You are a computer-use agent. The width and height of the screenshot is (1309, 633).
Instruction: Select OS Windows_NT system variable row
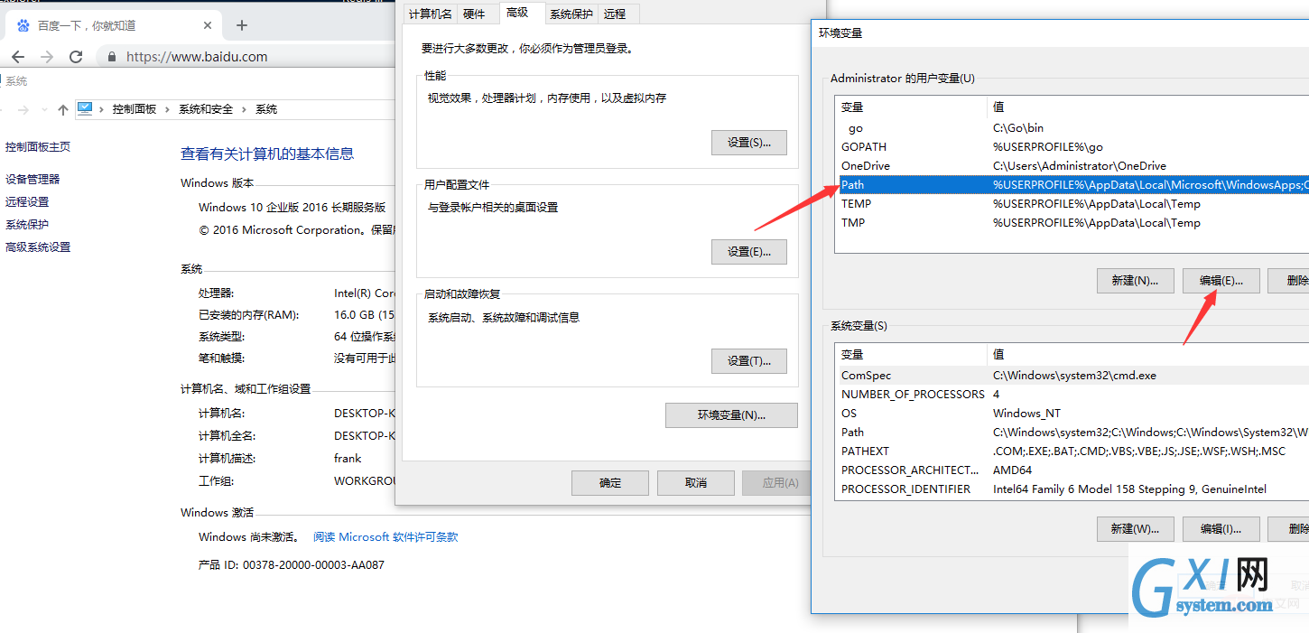pos(1072,414)
